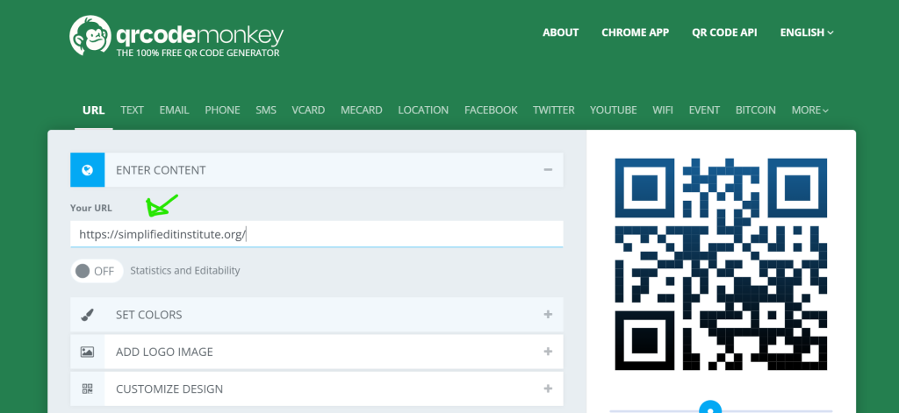Open the Chrome App link
Image resolution: width=899 pixels, height=413 pixels.
(635, 32)
